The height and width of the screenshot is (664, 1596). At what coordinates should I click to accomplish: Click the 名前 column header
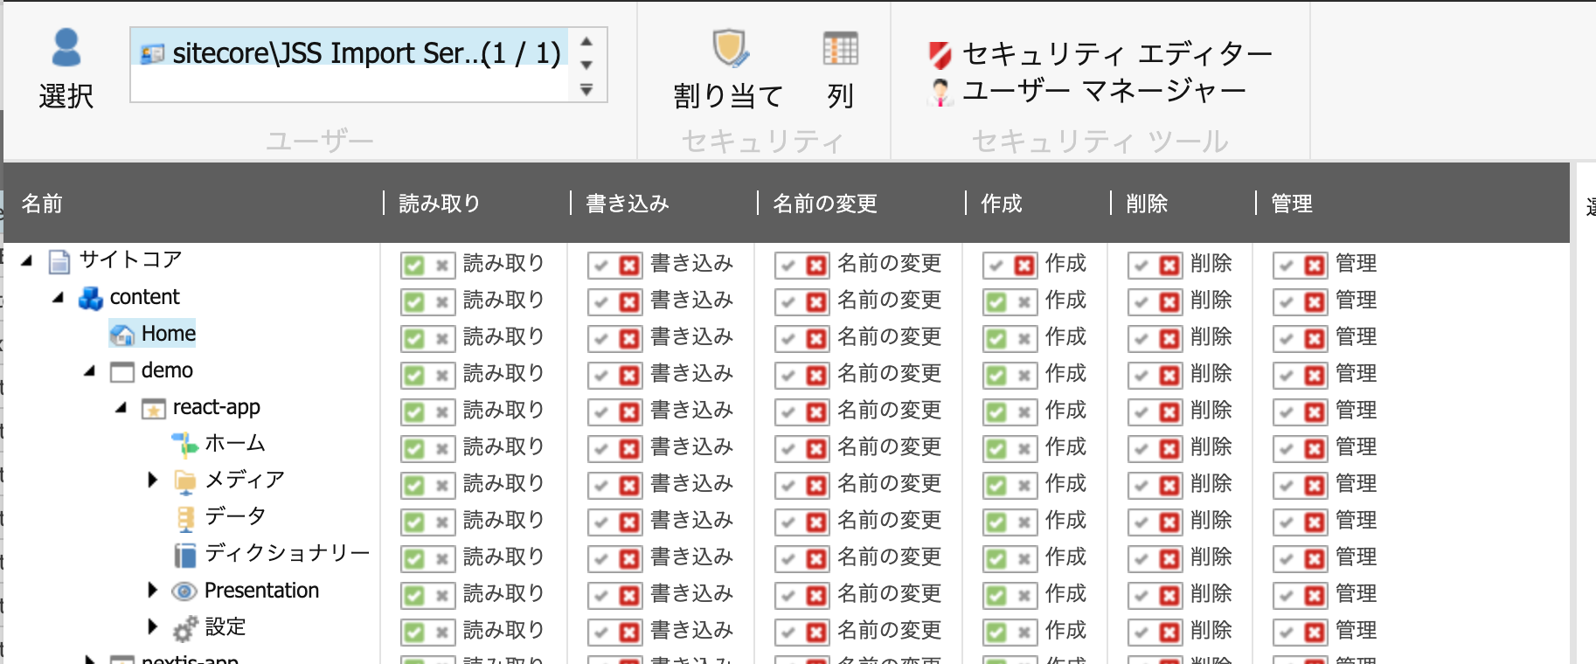click(42, 204)
